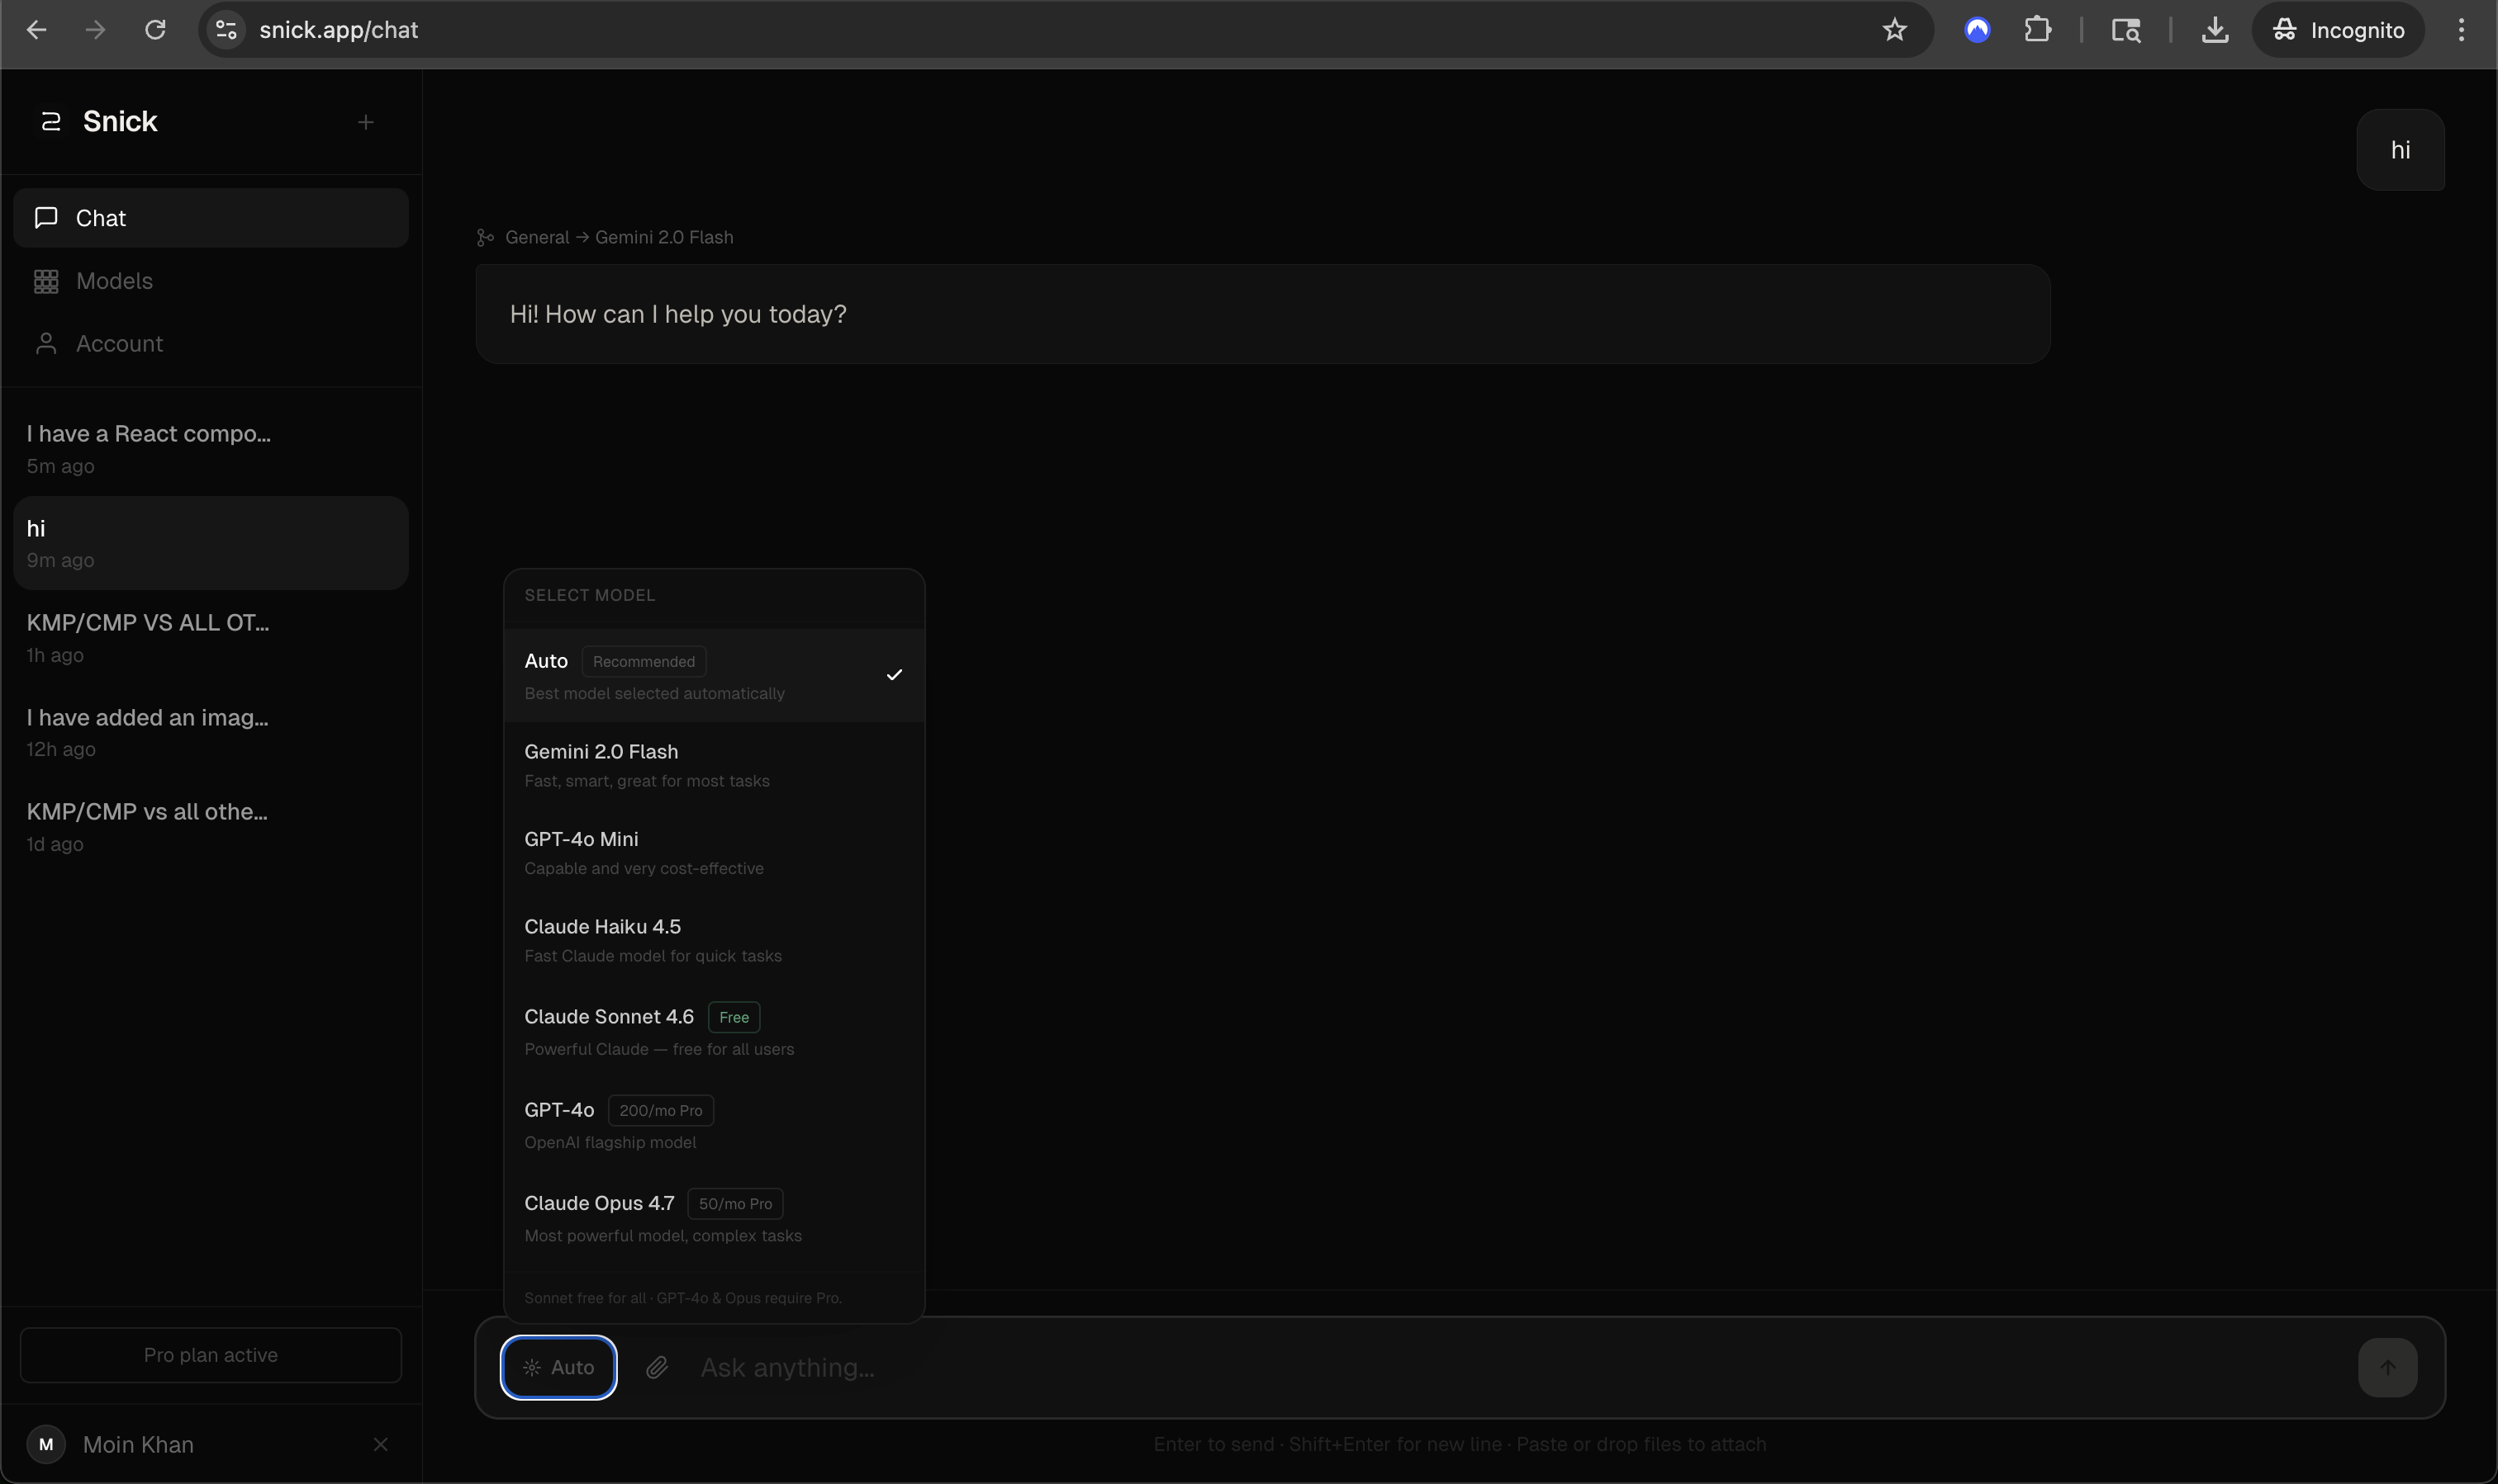Open site information icon in address bar
2498x1484 pixels.
(x=227, y=30)
